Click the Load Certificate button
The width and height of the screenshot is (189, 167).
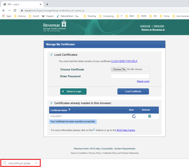point(133,92)
